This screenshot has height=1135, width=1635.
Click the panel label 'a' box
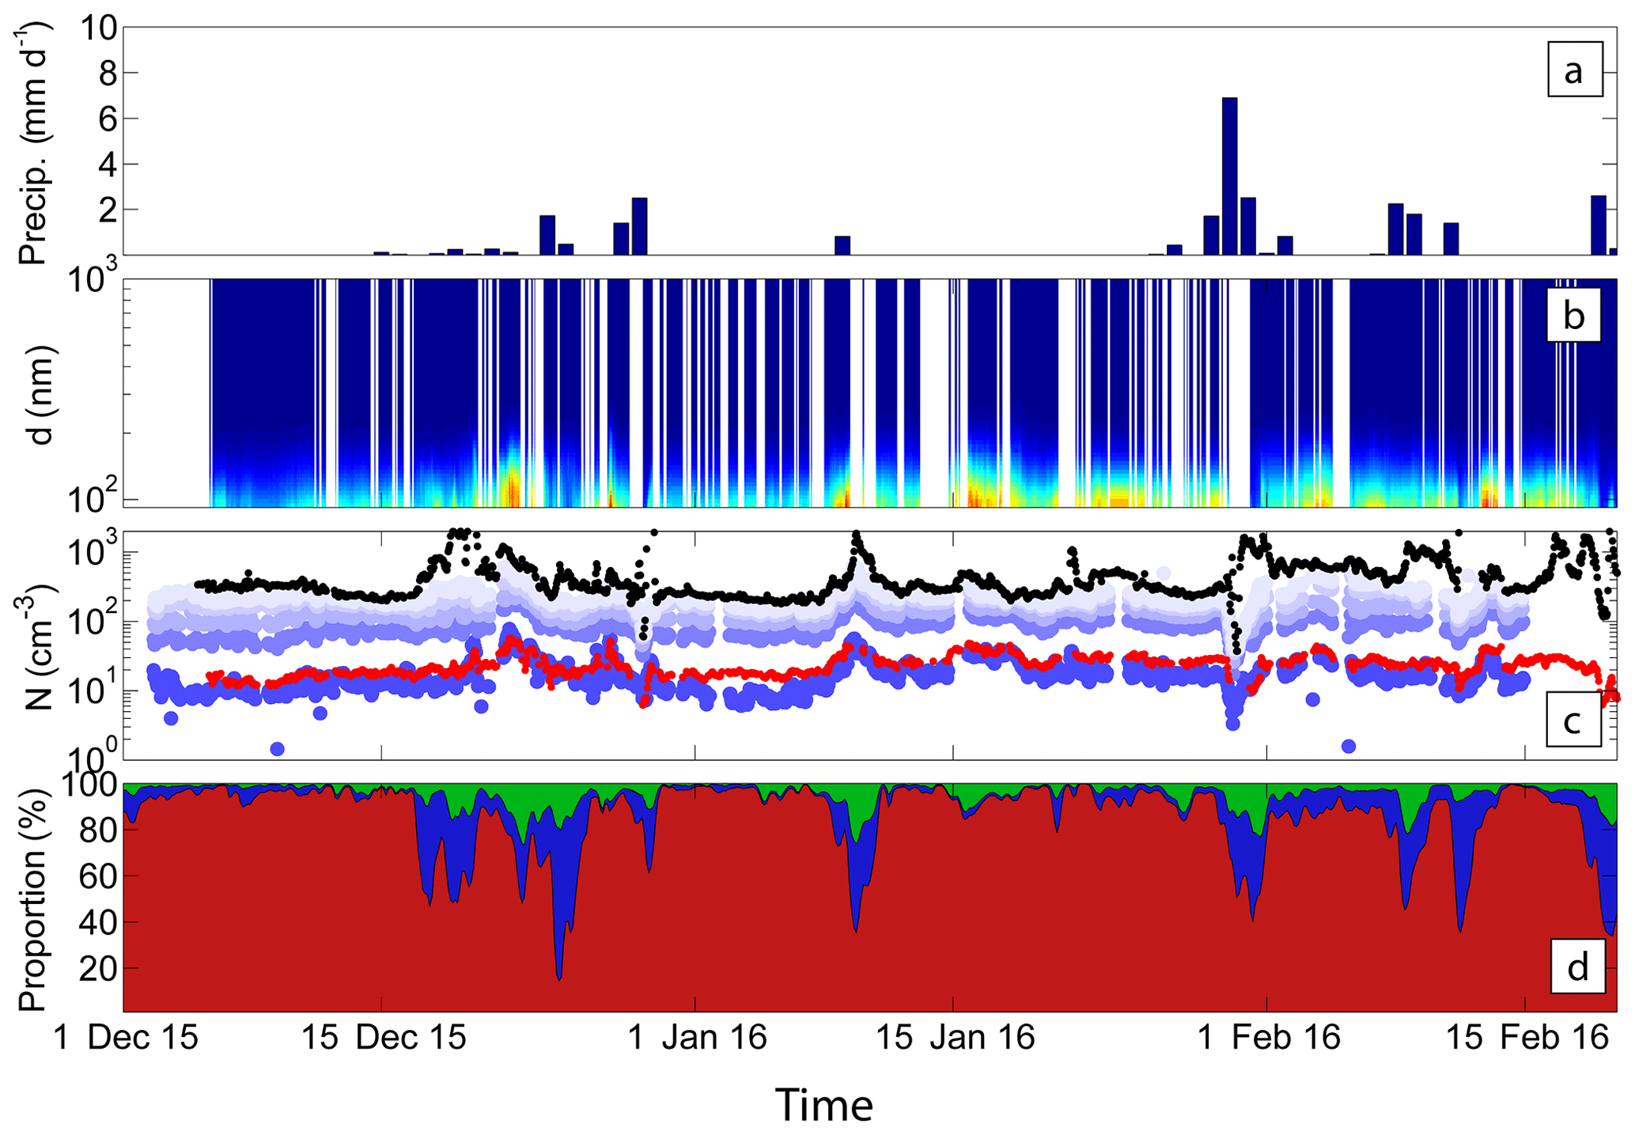click(x=1574, y=70)
